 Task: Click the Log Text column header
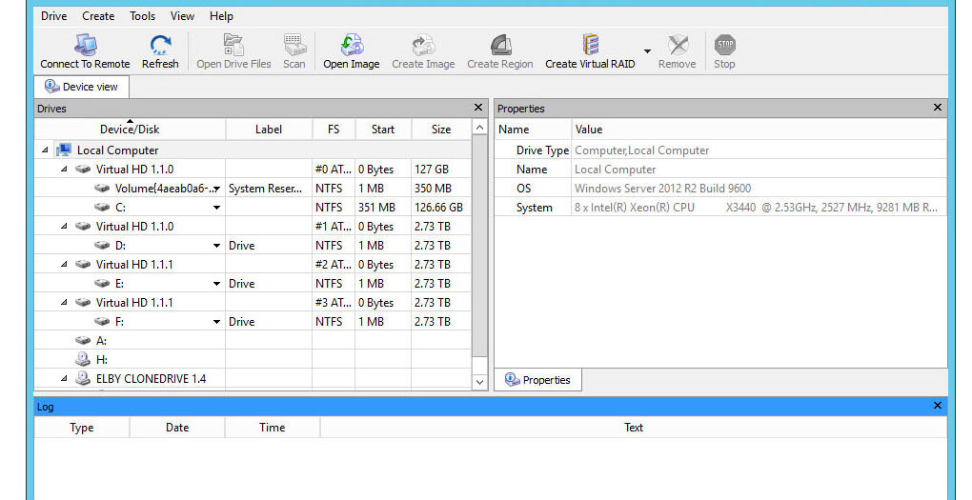pos(634,428)
